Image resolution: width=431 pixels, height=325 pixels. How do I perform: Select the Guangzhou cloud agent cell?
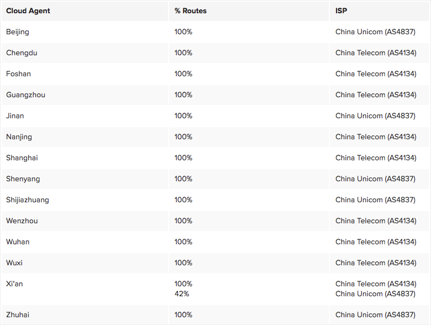click(x=25, y=95)
